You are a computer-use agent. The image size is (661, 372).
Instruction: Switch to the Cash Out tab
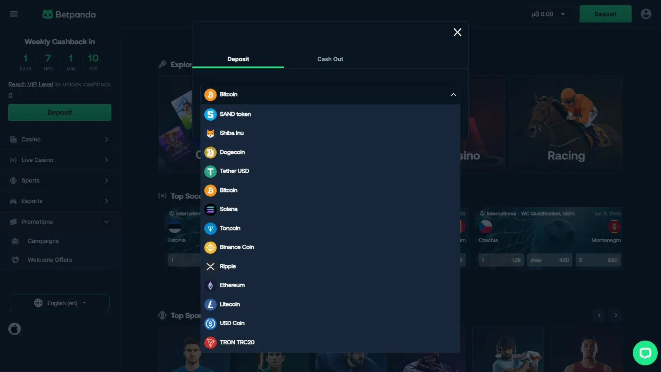pos(330,59)
